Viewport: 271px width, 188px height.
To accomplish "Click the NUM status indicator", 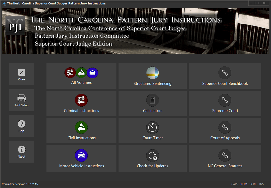I will click(244, 184).
